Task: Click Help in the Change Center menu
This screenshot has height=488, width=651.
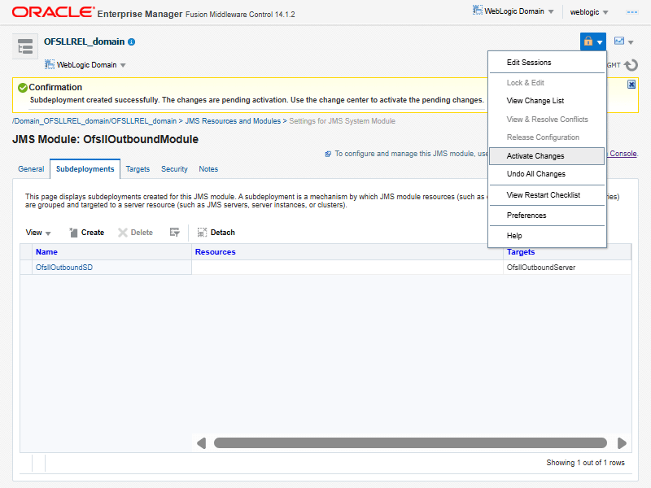Action: coord(547,236)
